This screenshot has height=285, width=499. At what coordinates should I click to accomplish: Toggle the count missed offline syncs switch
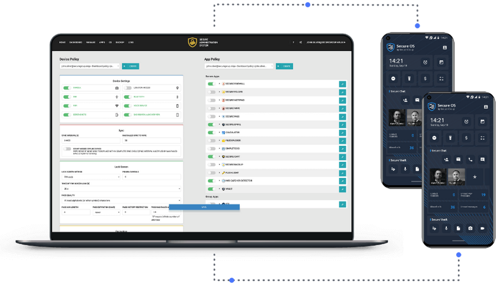pos(67,149)
